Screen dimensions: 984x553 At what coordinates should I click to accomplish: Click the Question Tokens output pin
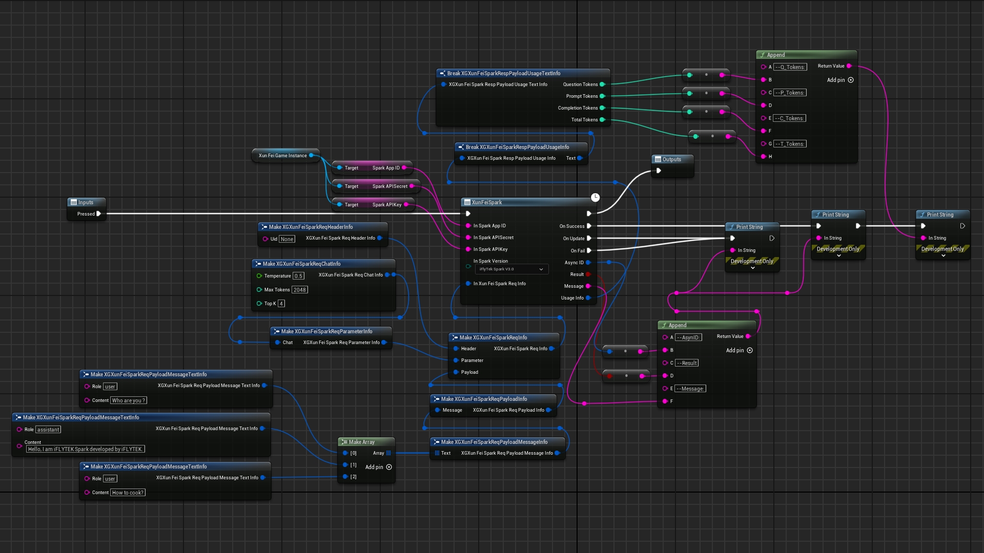click(602, 84)
